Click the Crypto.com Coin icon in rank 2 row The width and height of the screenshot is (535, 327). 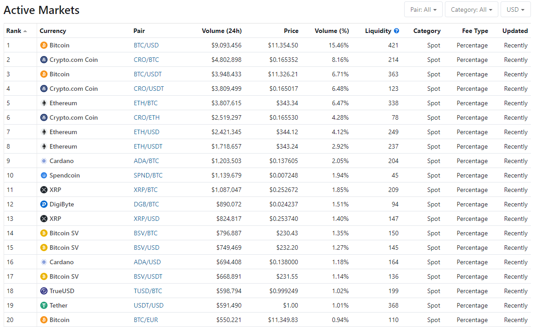[43, 60]
